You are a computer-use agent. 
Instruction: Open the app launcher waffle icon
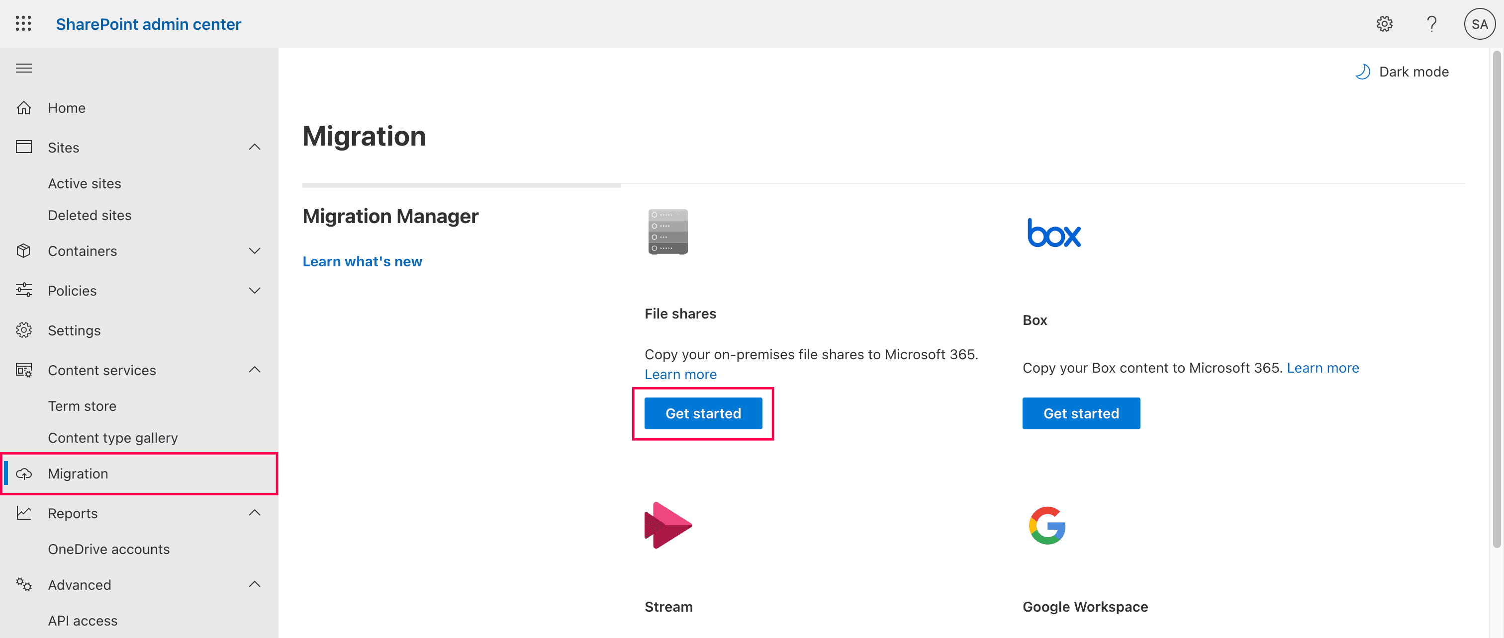pos(23,24)
